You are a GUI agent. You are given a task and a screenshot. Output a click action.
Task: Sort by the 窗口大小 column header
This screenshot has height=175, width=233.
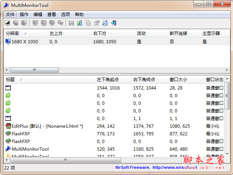pos(185,80)
